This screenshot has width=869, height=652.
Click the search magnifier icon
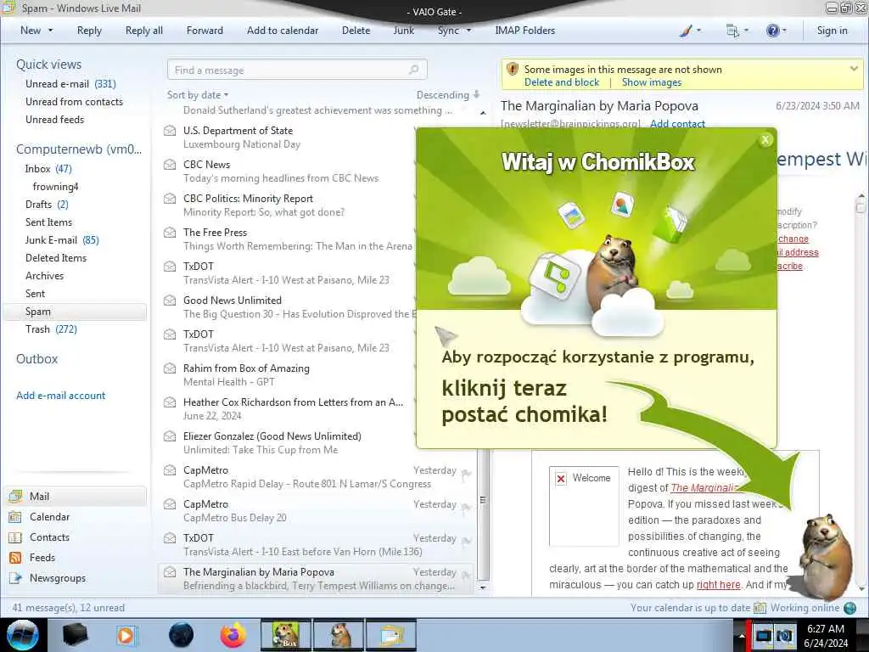(x=413, y=70)
